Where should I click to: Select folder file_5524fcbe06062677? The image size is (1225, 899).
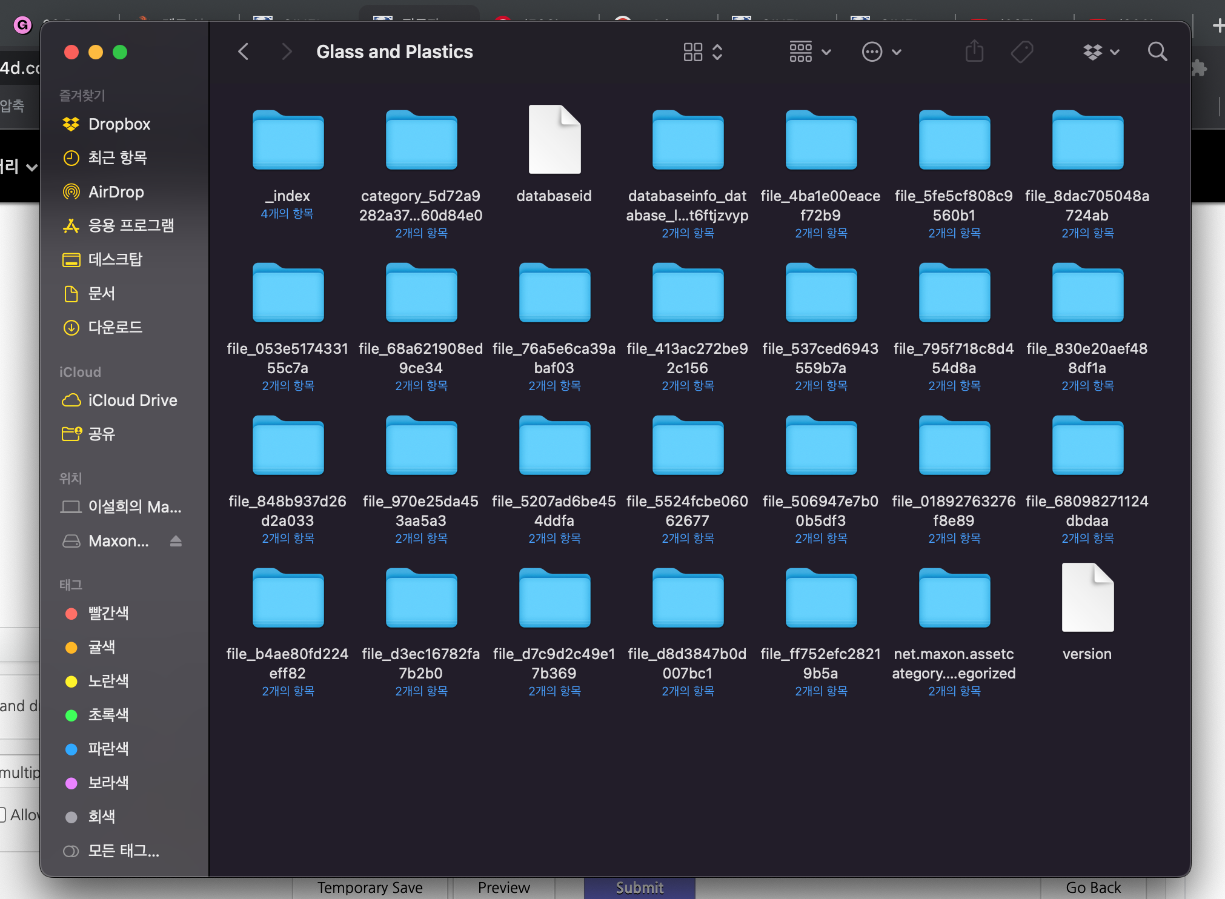[688, 446]
